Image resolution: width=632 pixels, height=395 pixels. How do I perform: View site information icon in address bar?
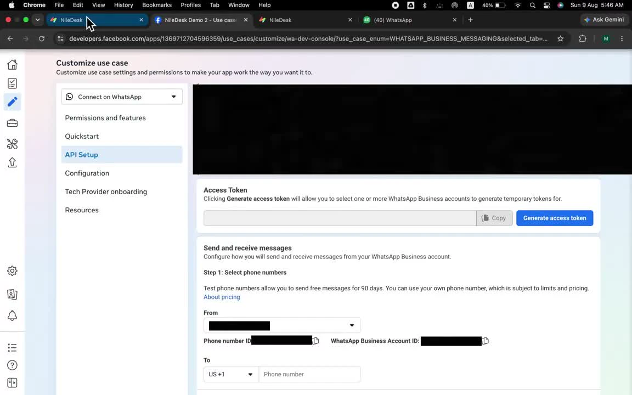point(60,39)
